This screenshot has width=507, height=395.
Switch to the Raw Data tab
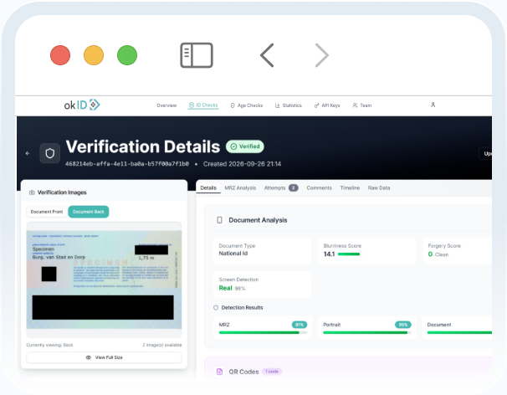click(x=379, y=188)
